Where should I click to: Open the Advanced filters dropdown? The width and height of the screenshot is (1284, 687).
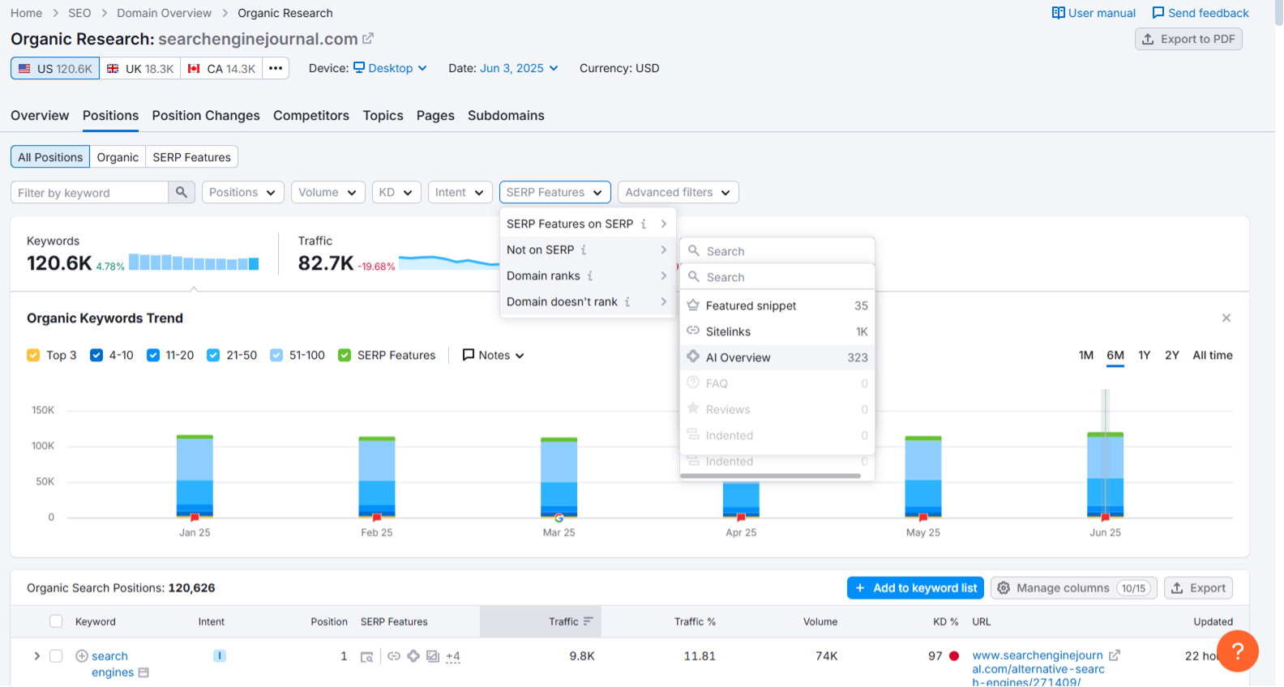click(x=678, y=192)
